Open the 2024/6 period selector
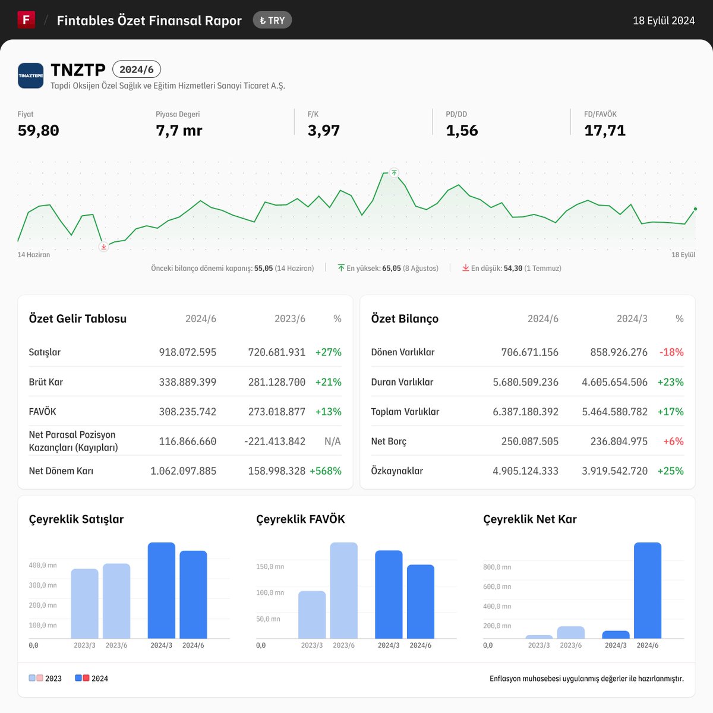 (x=137, y=70)
